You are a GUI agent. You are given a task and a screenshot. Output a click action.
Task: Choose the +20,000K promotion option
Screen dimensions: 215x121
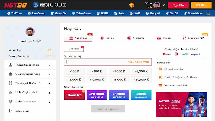tap(97, 95)
